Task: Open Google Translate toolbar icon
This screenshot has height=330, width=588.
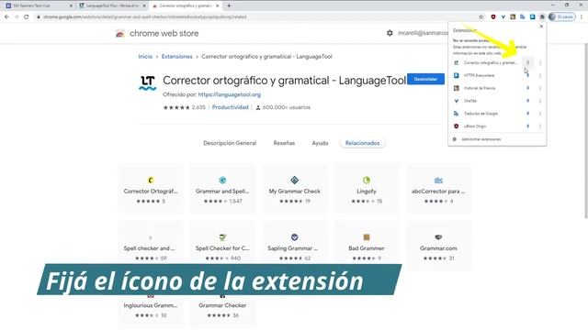Action: tap(523, 16)
